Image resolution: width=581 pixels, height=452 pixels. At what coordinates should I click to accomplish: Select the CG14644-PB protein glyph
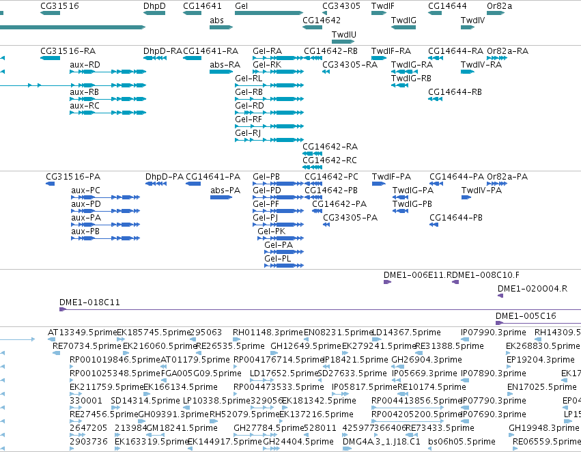[434, 225]
